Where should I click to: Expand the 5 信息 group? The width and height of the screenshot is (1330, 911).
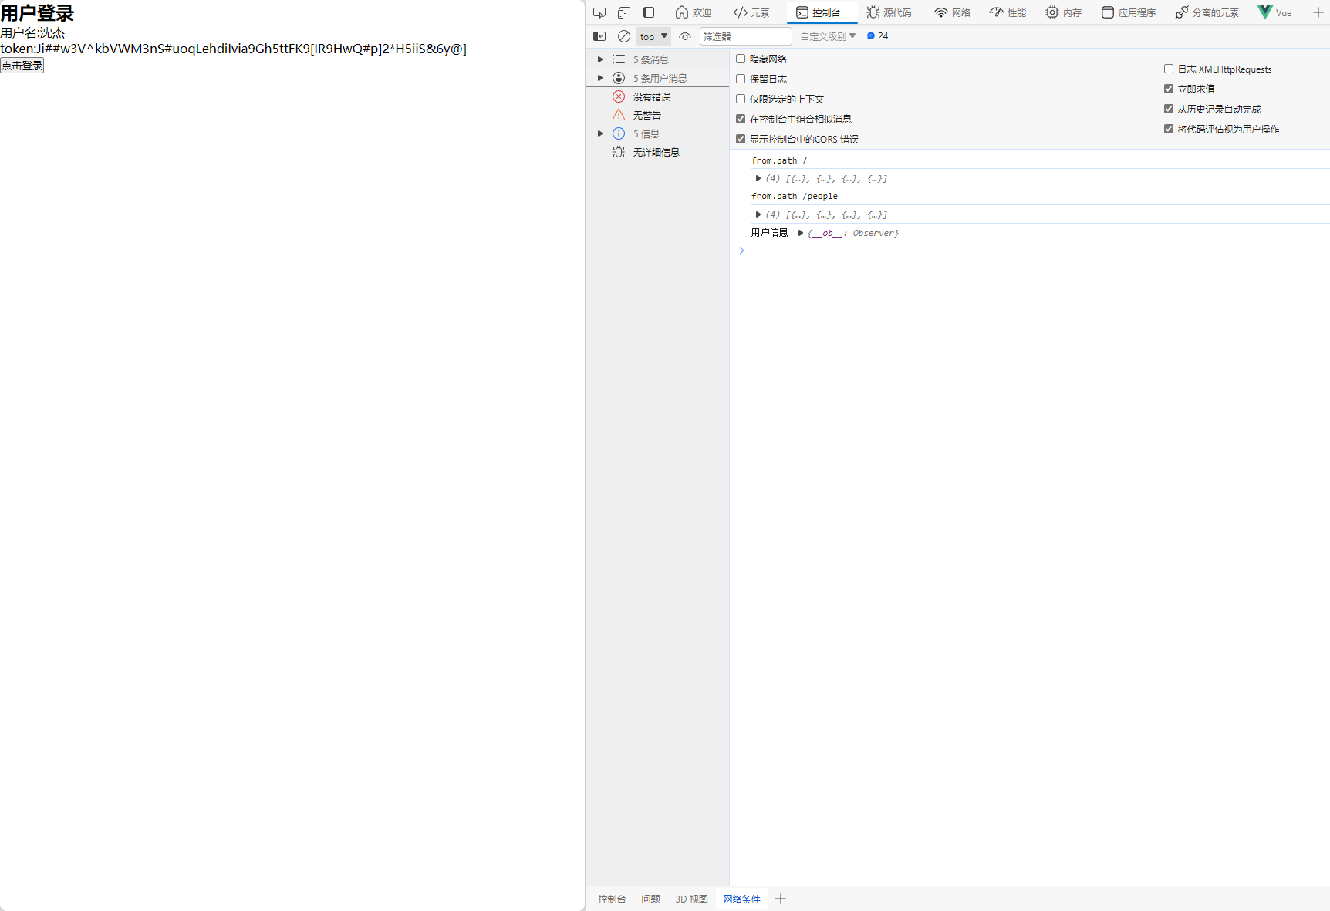[x=600, y=133]
